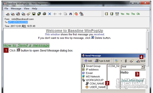Viewport: 153px width, 93px height.
Task: Minimize the Bassline WinPopUp window
Action: click(133, 3)
